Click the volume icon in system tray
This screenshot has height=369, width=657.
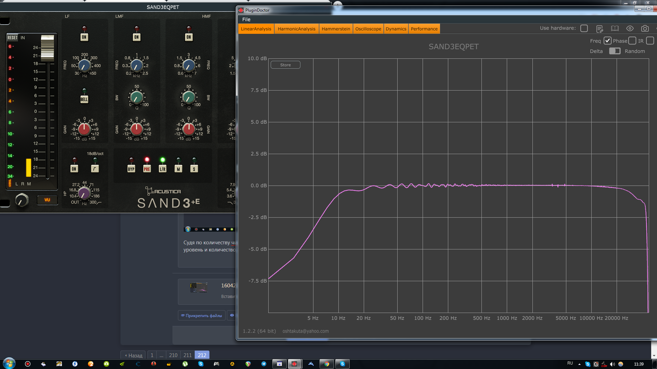(x=613, y=364)
